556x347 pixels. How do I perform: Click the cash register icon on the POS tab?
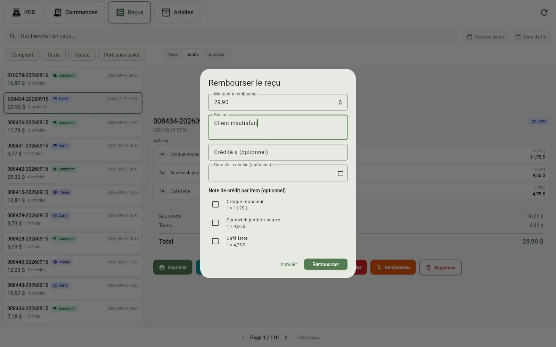[x=16, y=12]
